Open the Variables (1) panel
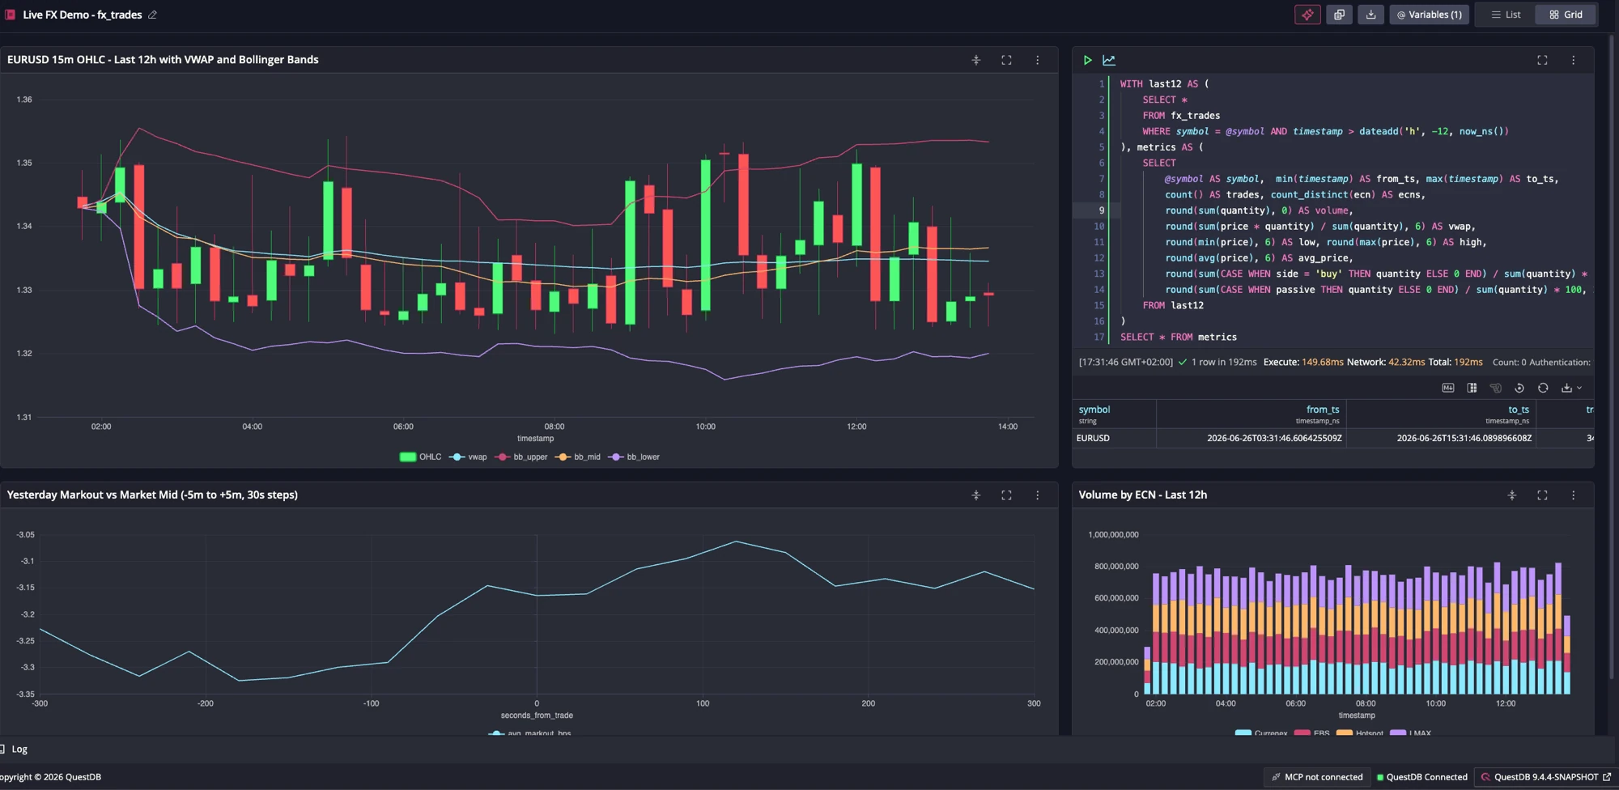Viewport: 1619px width, 790px height. coord(1430,15)
